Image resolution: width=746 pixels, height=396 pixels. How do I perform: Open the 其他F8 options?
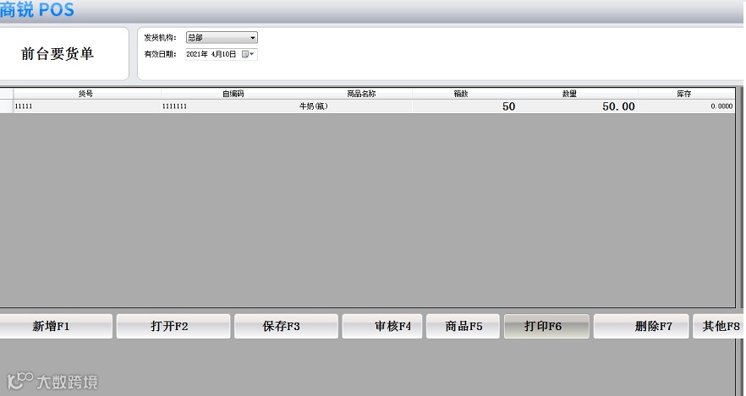coord(718,326)
